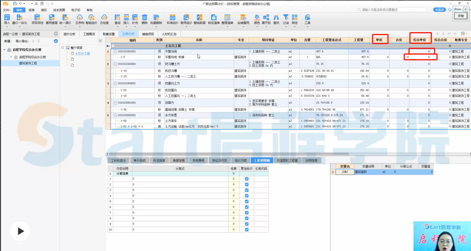Open the 成本测算 menu
The height and width of the screenshot is (251, 471).
[59, 10]
